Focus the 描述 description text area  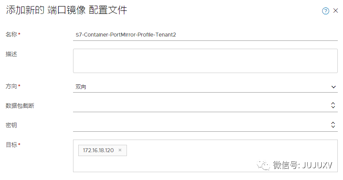click(205, 60)
